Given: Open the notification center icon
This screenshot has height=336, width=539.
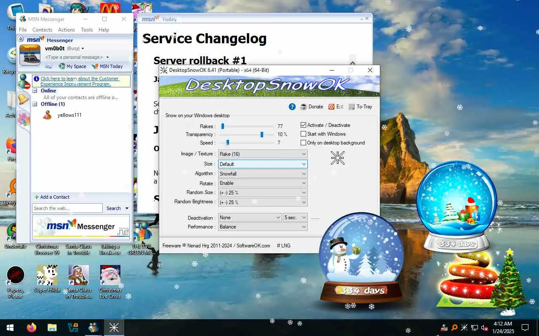Looking at the screenshot, I should [525, 328].
